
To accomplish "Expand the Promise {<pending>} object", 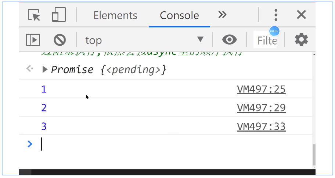I will [45, 69].
